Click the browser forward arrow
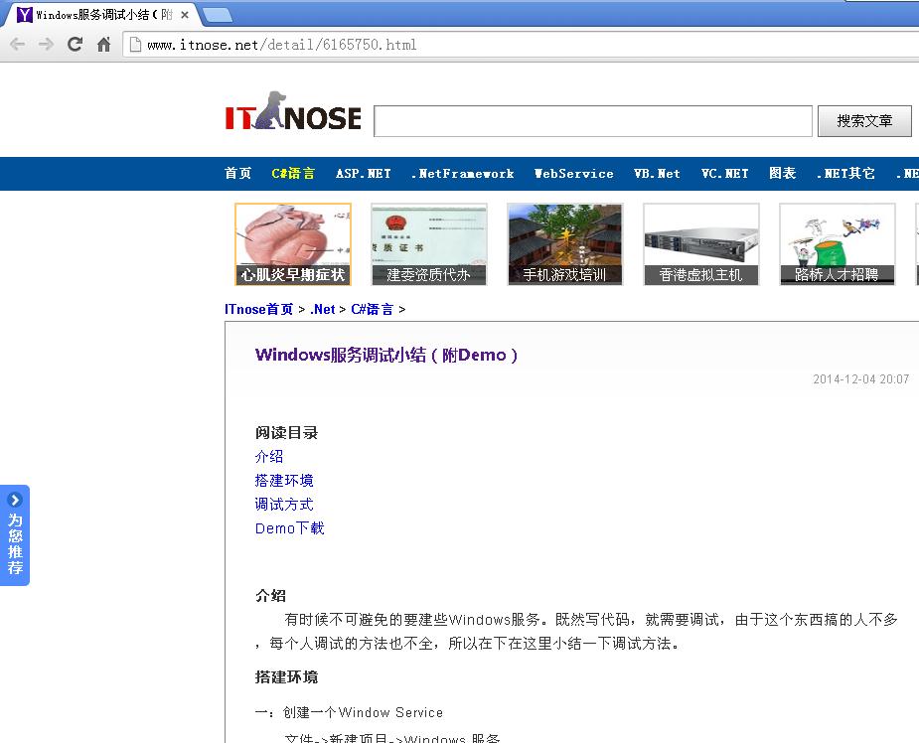 (46, 45)
